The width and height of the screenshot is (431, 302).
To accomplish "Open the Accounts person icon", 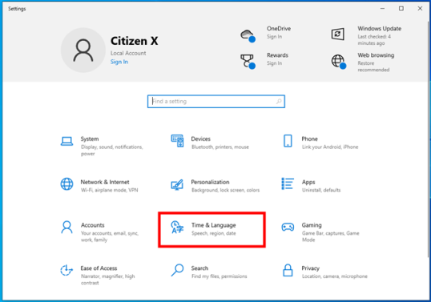I will point(66,227).
